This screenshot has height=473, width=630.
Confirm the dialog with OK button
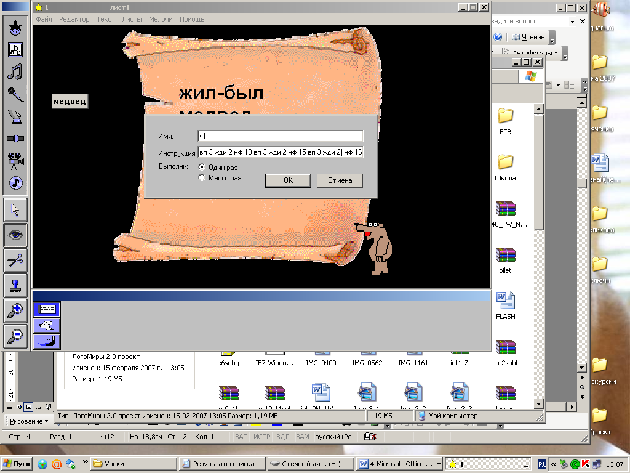pyautogui.click(x=288, y=180)
